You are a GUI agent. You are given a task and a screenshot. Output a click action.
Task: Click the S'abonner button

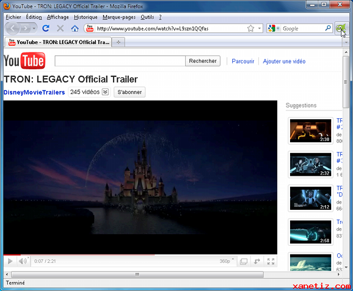(129, 92)
